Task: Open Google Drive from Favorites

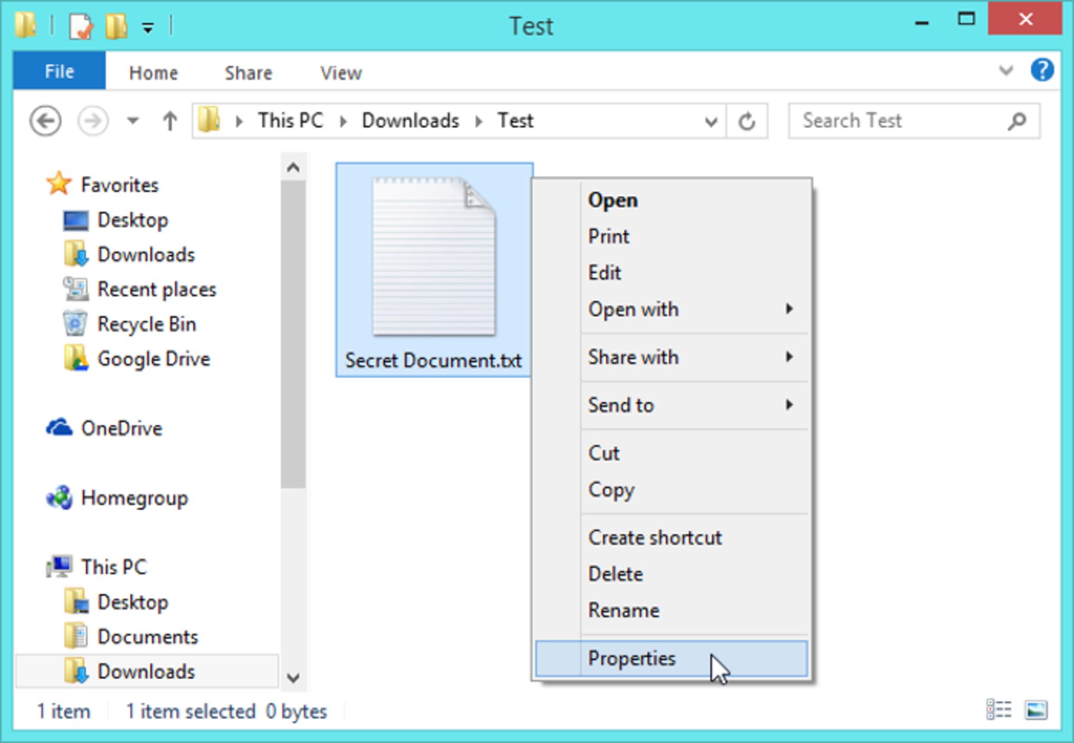Action: tap(153, 359)
